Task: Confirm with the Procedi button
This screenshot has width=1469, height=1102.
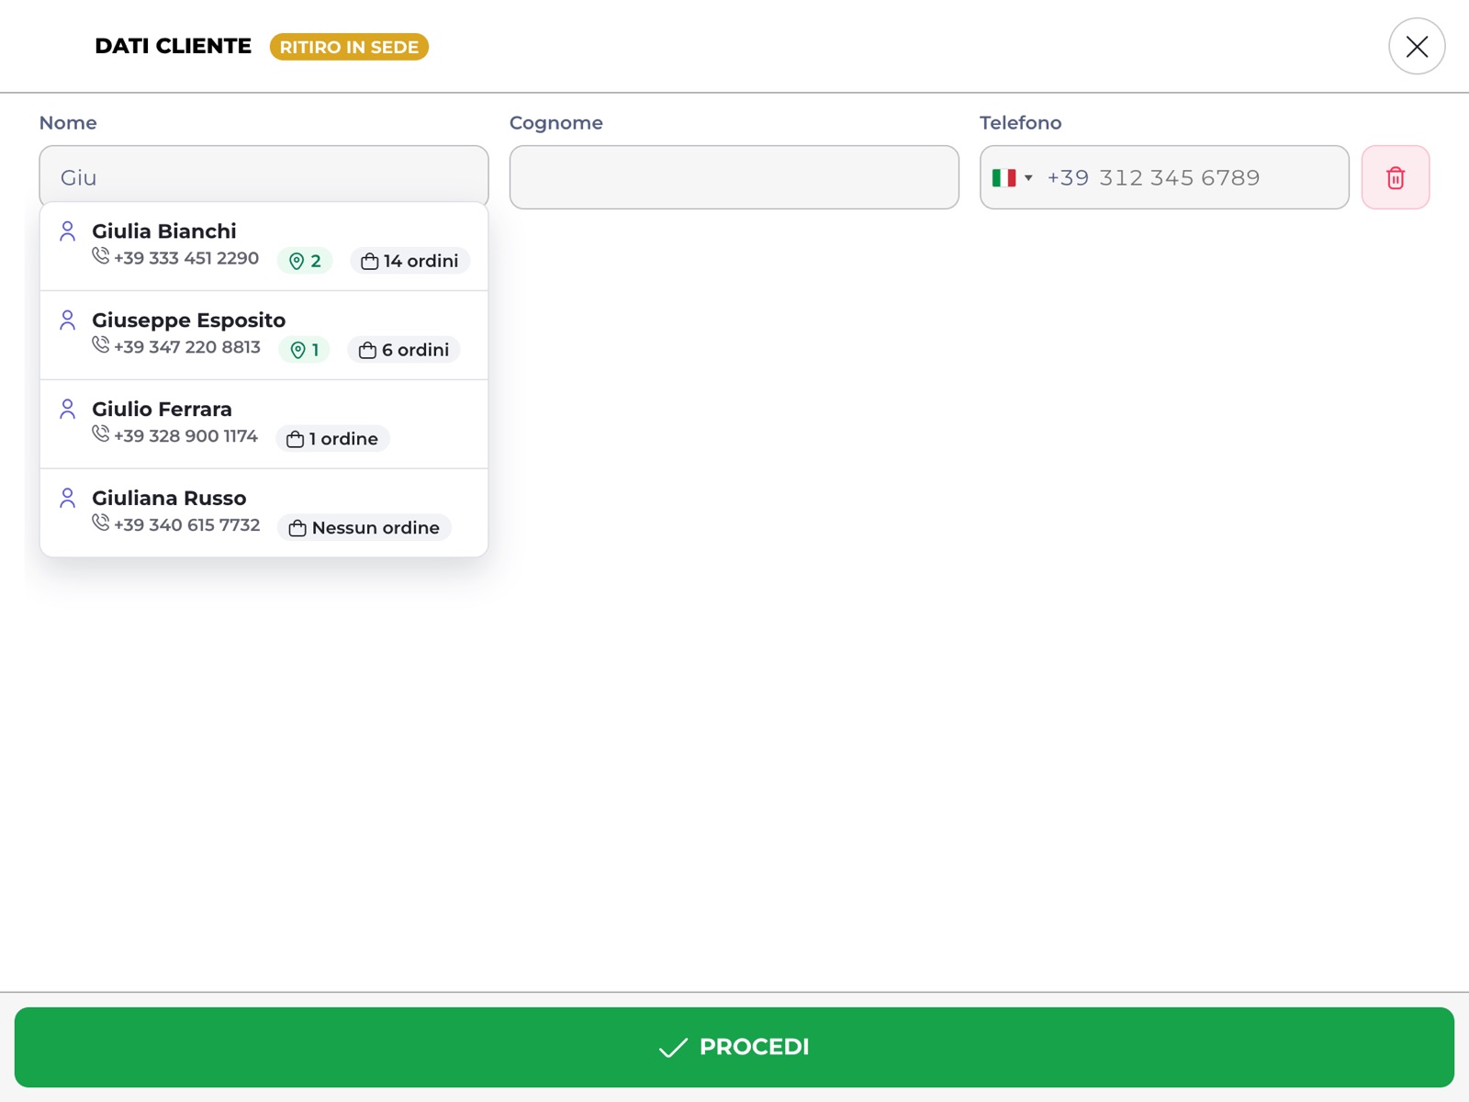Action: [x=734, y=1047]
